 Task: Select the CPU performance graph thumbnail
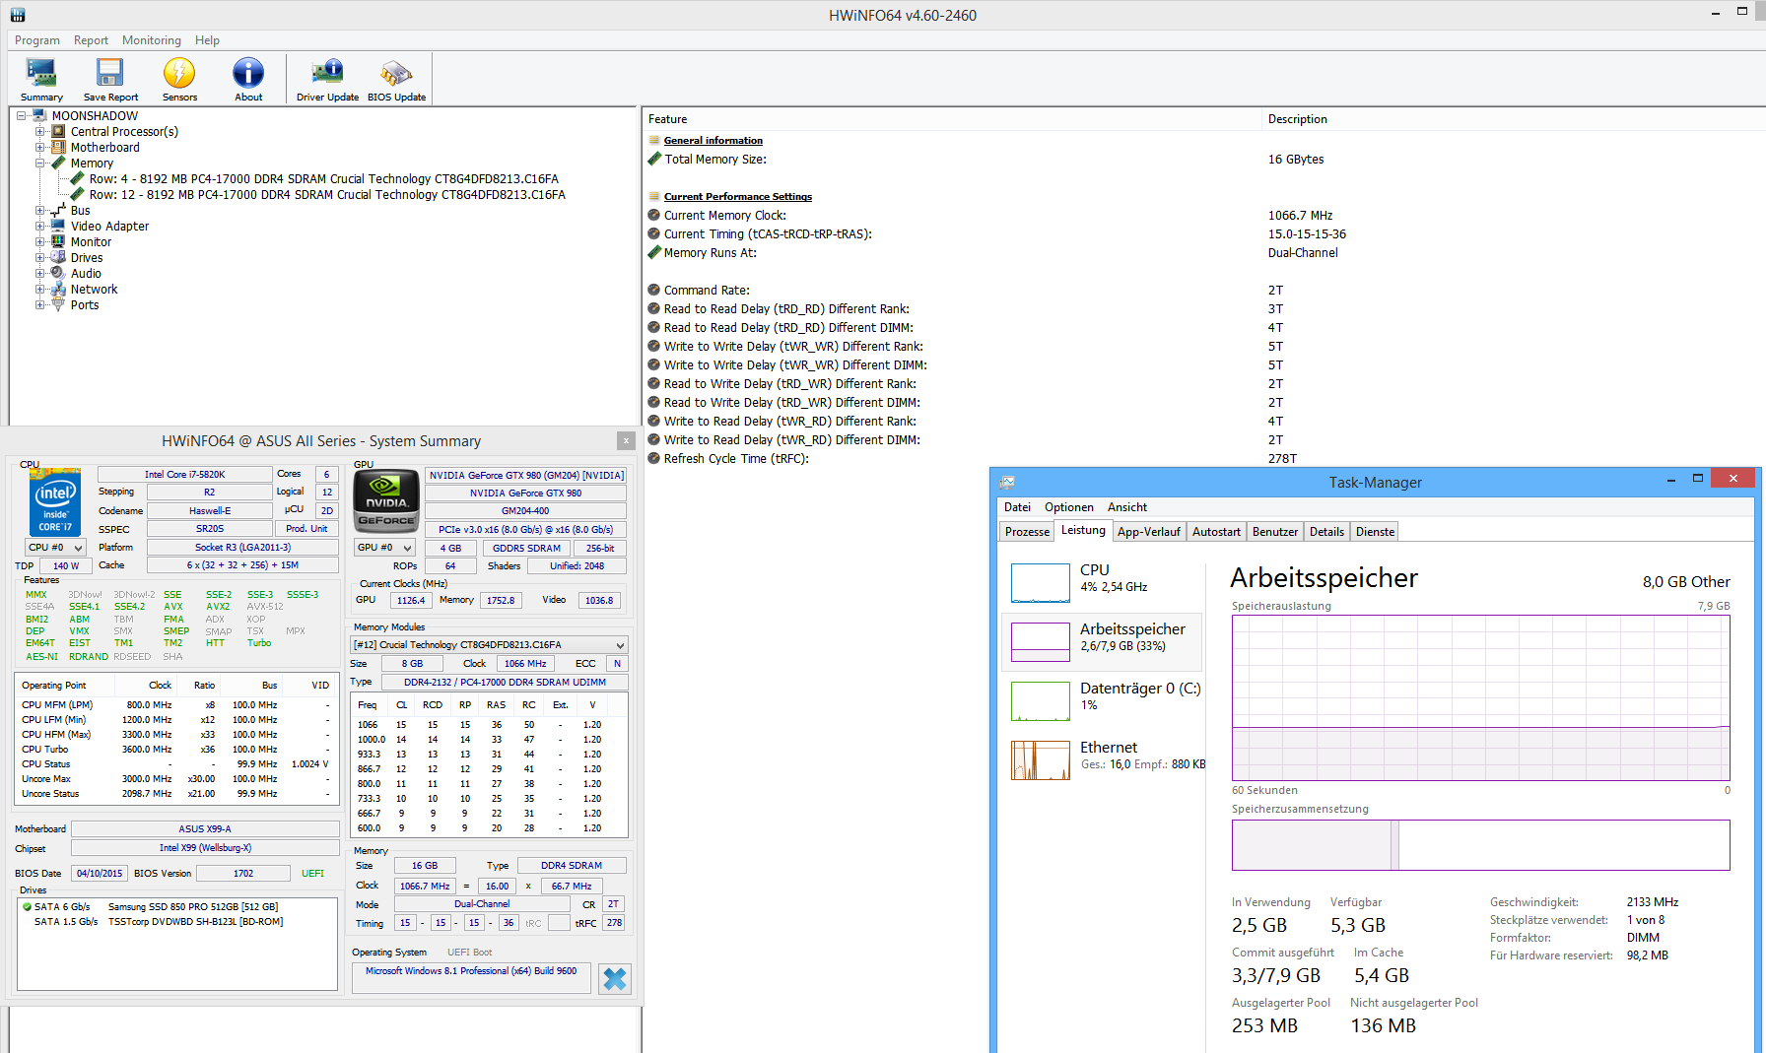tap(1041, 583)
